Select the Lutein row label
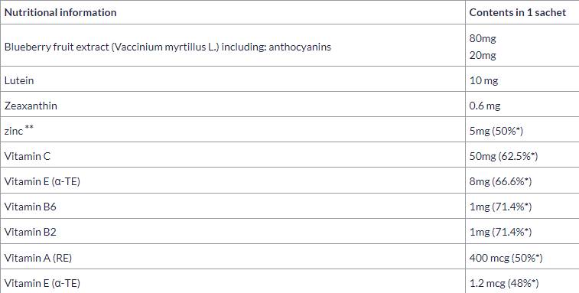This screenshot has width=579, height=293. [x=19, y=80]
